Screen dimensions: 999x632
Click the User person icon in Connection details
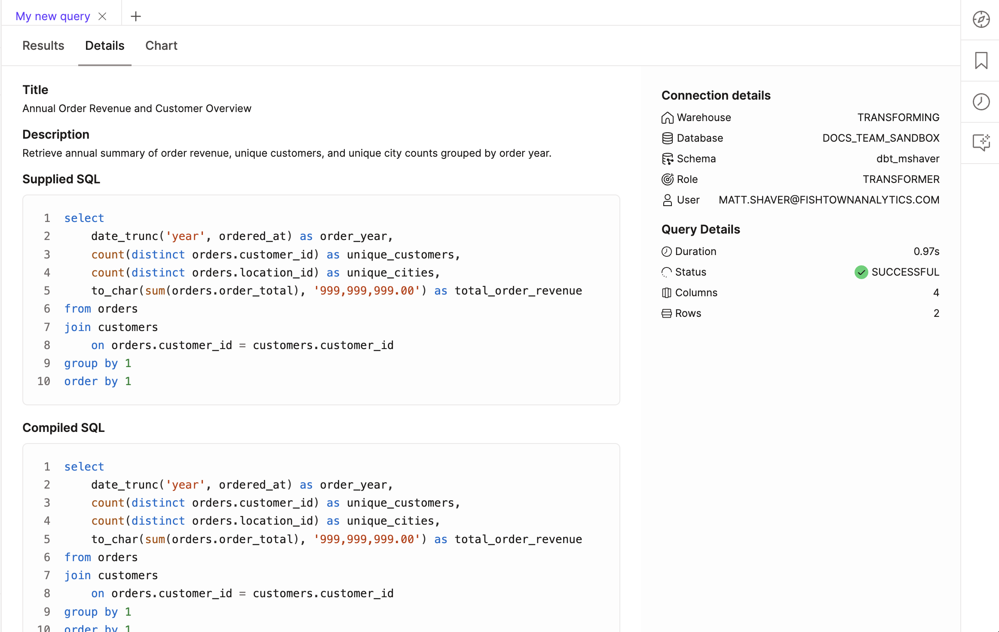(667, 200)
